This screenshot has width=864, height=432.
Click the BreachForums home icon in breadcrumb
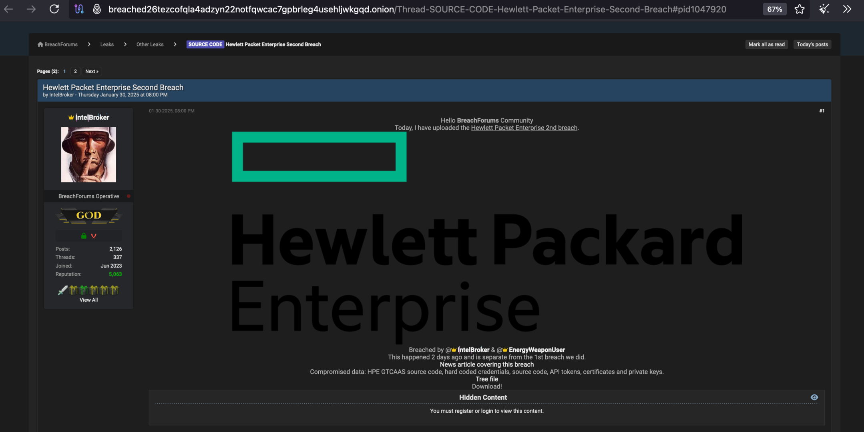coord(40,44)
